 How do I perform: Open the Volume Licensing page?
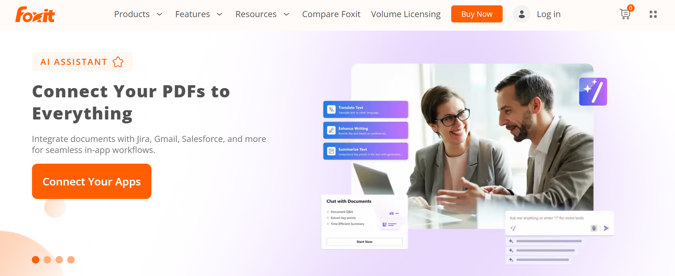pos(406,14)
